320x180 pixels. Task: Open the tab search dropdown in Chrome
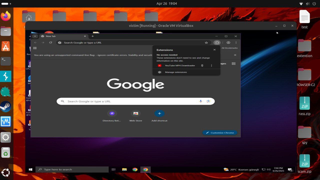(35, 36)
